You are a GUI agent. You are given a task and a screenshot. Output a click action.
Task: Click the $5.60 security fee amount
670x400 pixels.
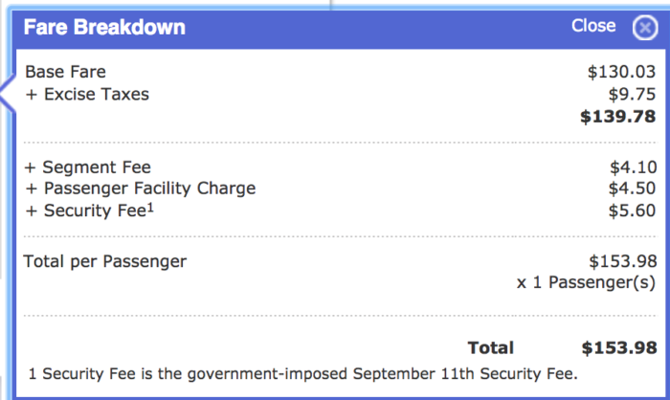click(x=632, y=211)
